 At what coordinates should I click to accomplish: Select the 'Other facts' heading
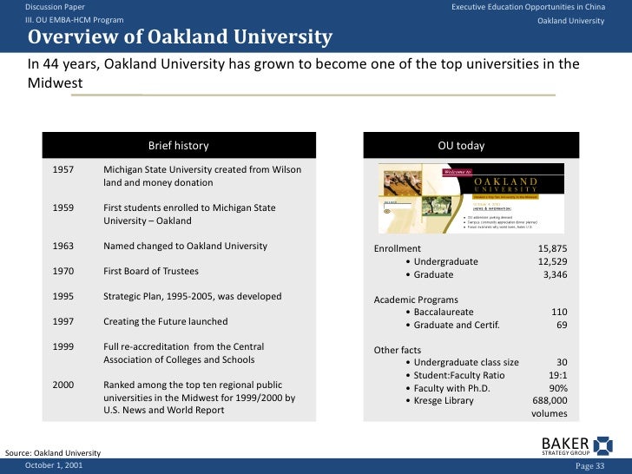[397, 350]
